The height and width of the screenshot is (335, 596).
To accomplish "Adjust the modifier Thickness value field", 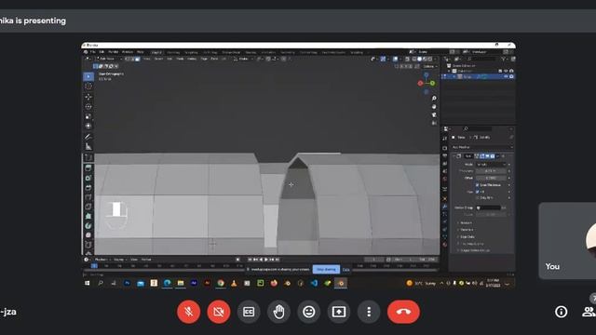I will (x=491, y=171).
